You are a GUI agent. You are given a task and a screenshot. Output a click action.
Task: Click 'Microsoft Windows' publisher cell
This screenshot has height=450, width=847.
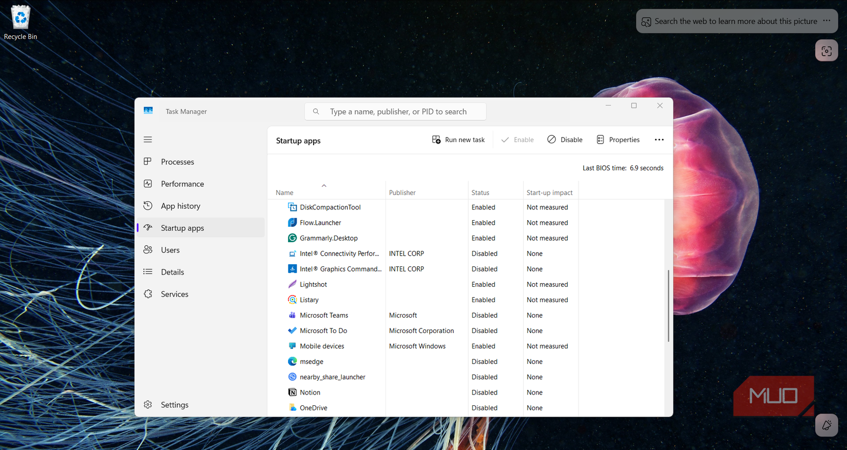(x=417, y=346)
